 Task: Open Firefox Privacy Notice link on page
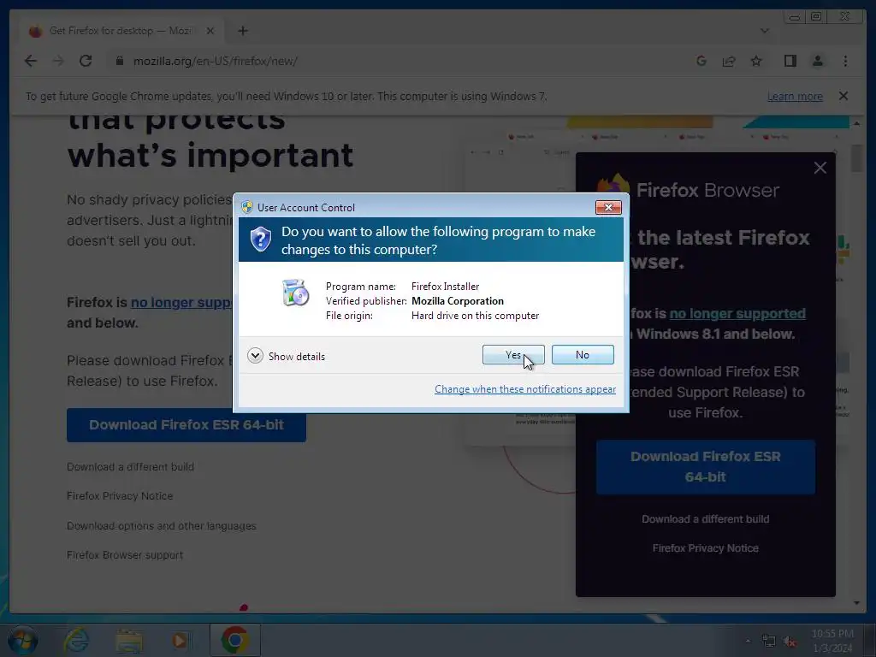(x=120, y=495)
